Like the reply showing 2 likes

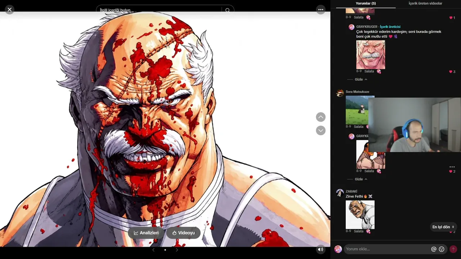tap(451, 172)
